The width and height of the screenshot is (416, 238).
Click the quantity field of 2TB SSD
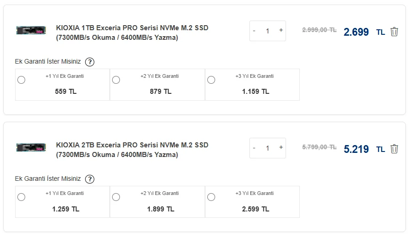[x=267, y=148]
